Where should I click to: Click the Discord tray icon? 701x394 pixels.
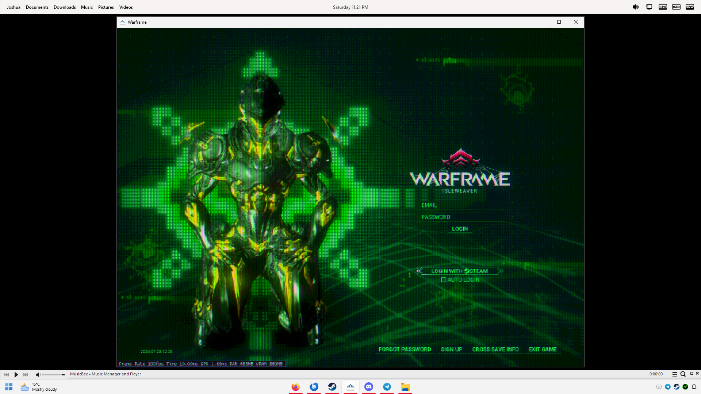[659, 387]
